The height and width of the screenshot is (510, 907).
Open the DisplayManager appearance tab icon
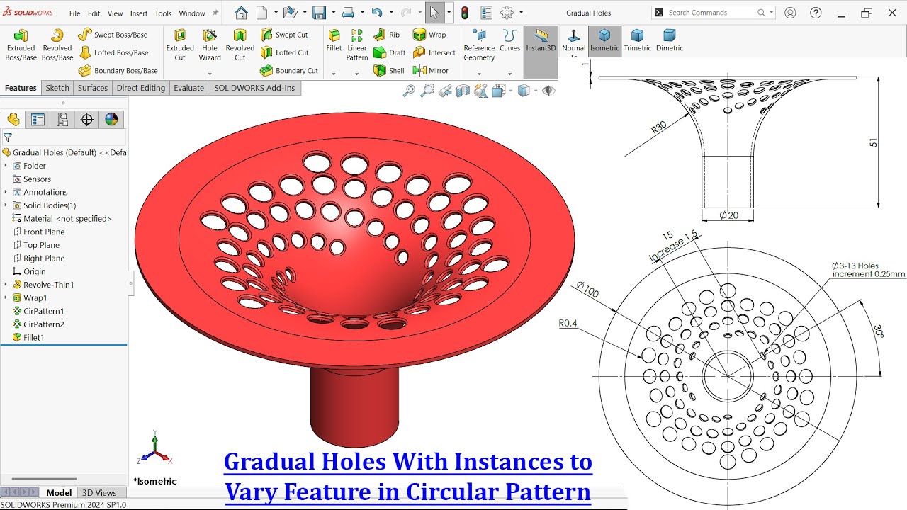[x=111, y=119]
